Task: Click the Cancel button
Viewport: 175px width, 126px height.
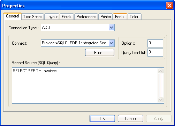Action: pyautogui.click(x=130, y=119)
